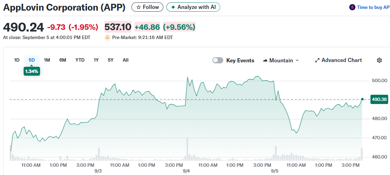Open the Time to buy APP link
Viewport: 390px width, 175px height.
373,7
